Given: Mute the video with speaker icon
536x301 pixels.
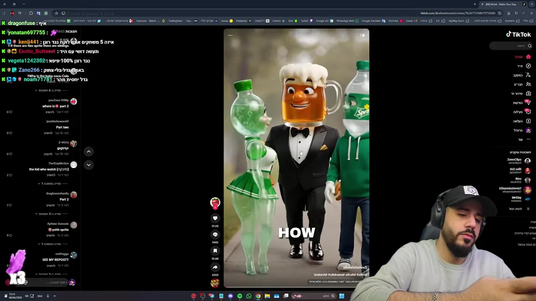Looking at the screenshot, I should tap(363, 36).
